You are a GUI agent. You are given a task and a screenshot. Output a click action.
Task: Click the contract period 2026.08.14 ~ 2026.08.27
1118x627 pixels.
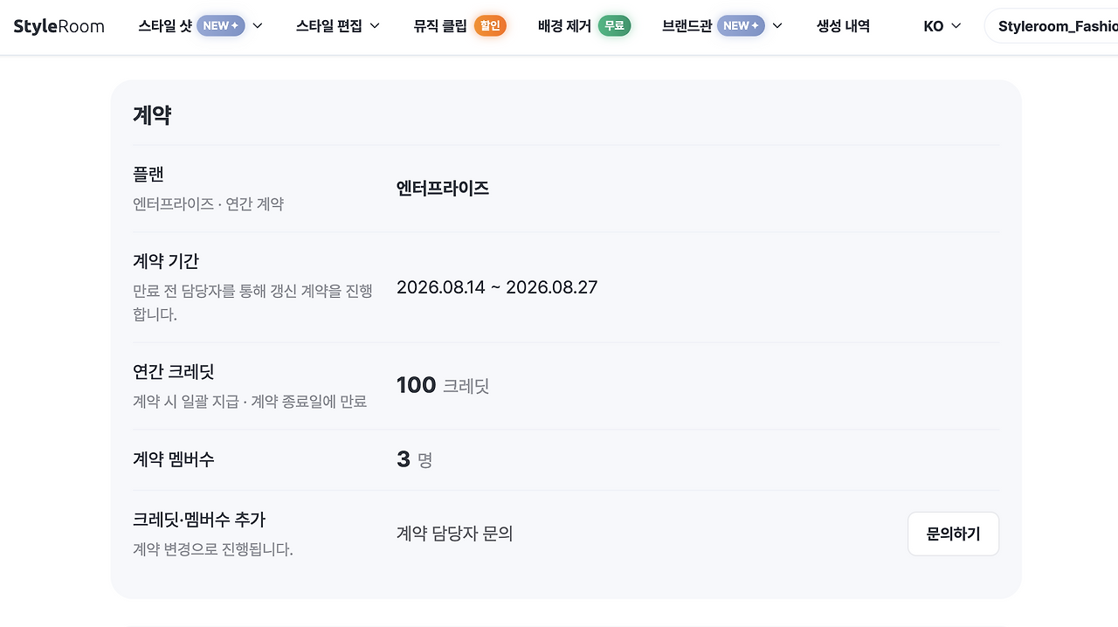coord(497,287)
